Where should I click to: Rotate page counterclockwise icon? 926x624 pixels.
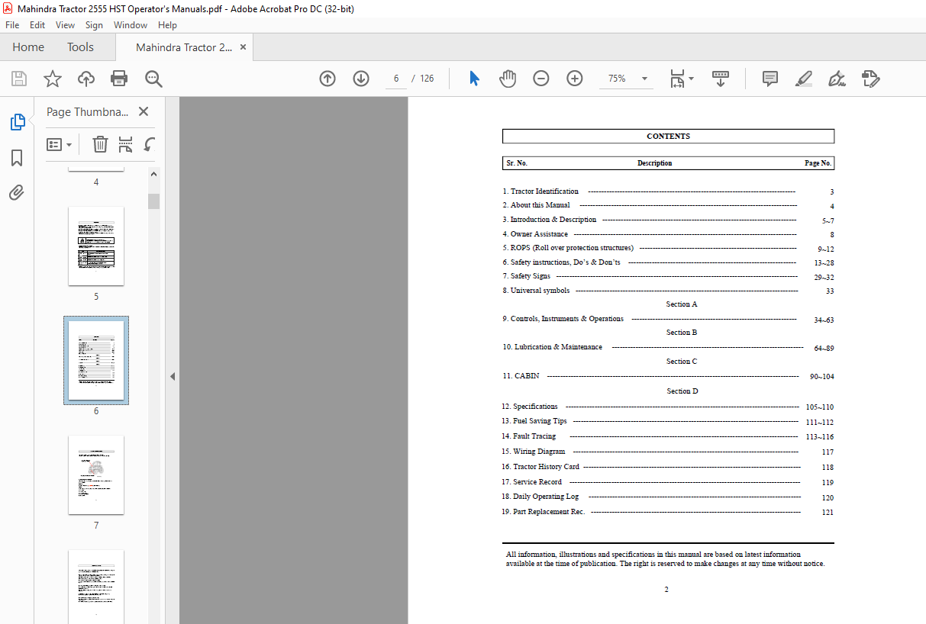(150, 144)
